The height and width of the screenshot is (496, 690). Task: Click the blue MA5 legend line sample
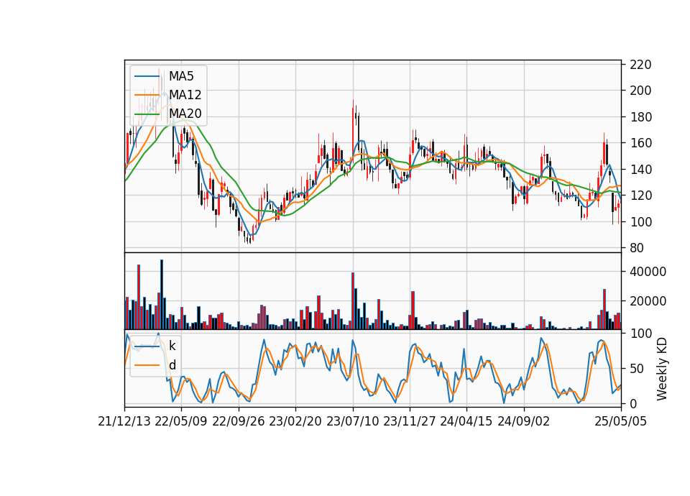[147, 77]
